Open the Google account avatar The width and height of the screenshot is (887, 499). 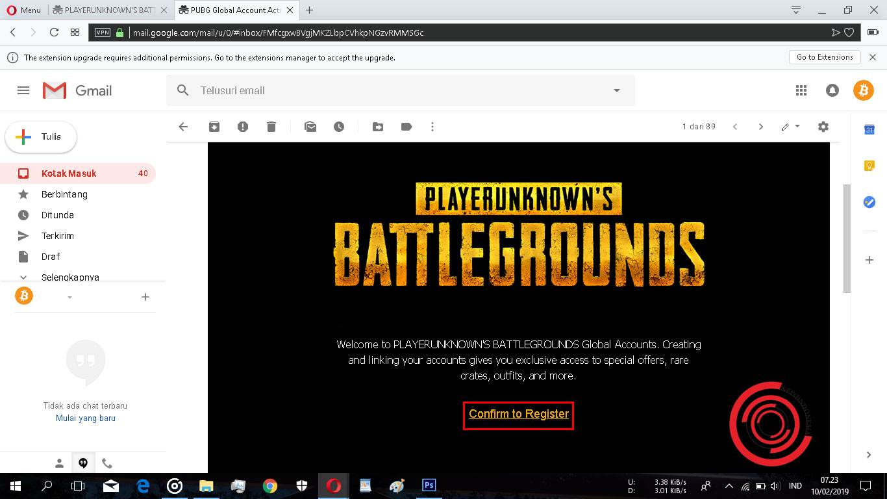864,90
